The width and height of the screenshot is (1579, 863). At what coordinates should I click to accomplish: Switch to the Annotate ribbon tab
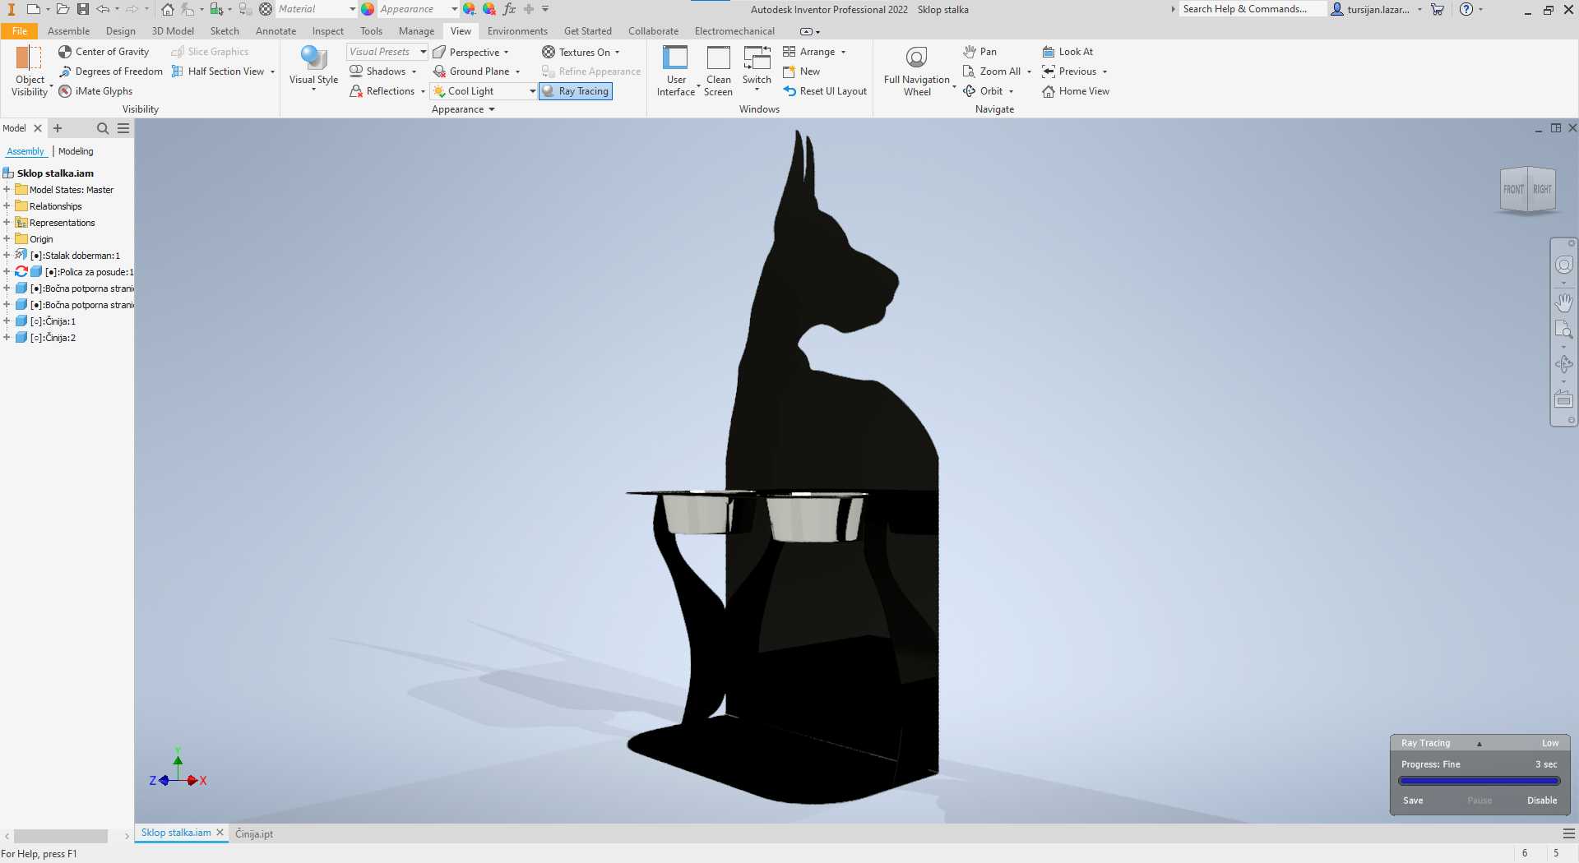point(276,31)
